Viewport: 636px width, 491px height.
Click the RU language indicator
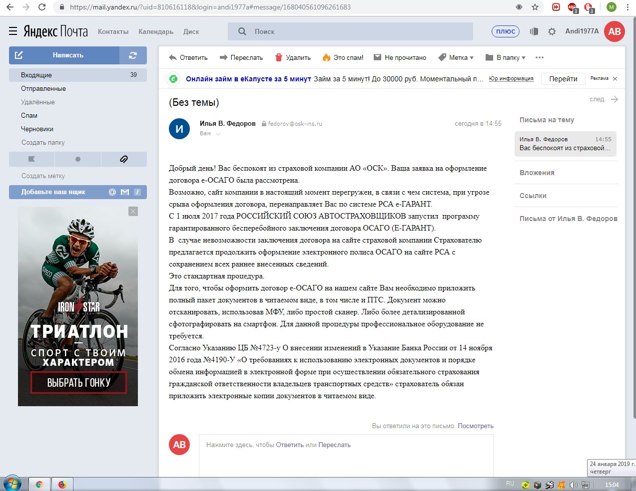[x=510, y=484]
